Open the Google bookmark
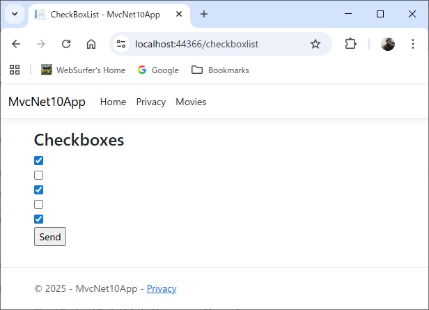 pyautogui.click(x=158, y=70)
